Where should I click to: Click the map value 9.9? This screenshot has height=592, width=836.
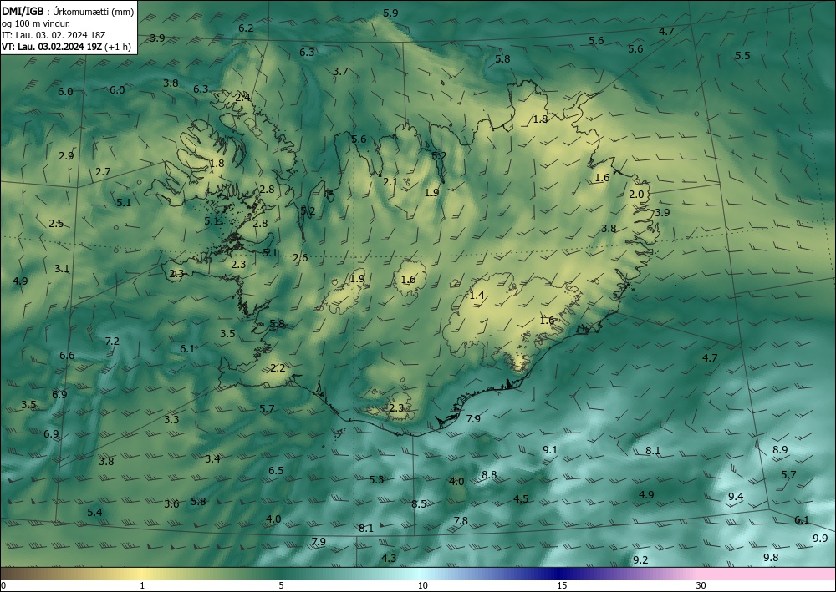[x=820, y=539]
